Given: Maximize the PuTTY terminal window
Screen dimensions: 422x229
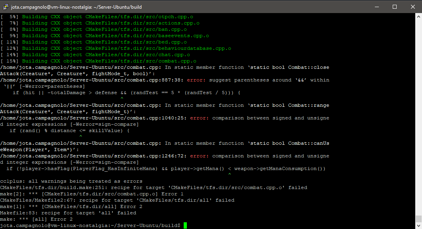Looking at the screenshot, I should tap(395, 7).
